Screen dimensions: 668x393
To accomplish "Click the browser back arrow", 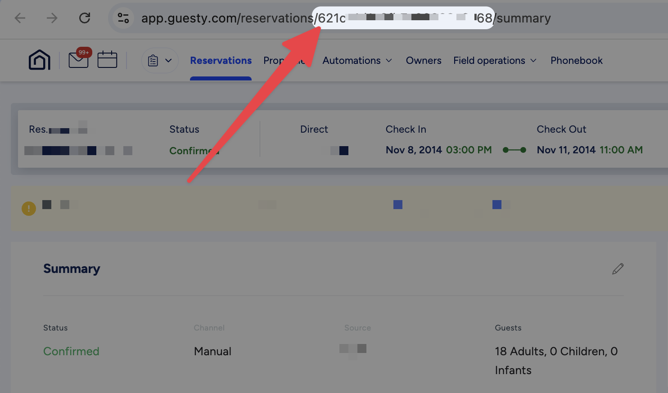I will [20, 18].
